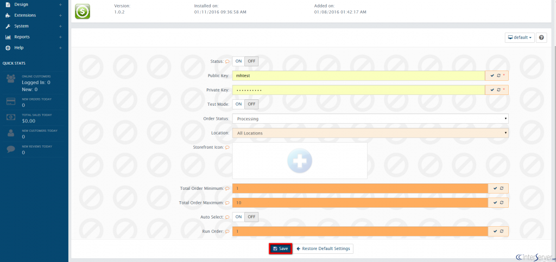Click the QUICK STATS heading
This screenshot has height=262, width=556.
click(14, 63)
